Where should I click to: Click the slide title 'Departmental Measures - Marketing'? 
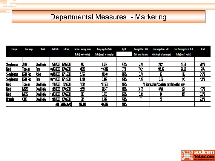(x=108, y=17)
